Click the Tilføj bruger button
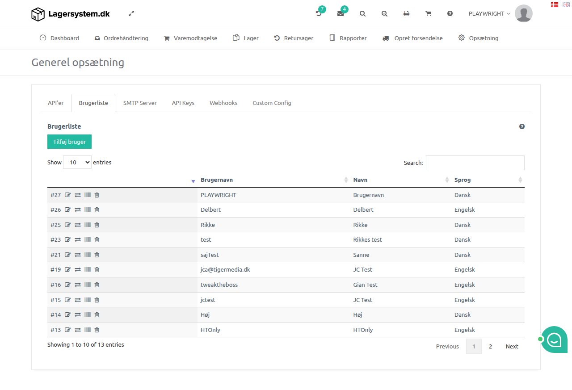 [x=69, y=142]
